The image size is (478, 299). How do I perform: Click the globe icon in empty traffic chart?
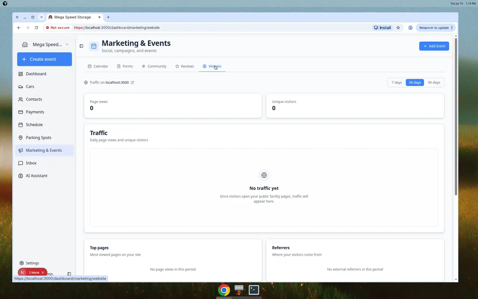point(264,175)
